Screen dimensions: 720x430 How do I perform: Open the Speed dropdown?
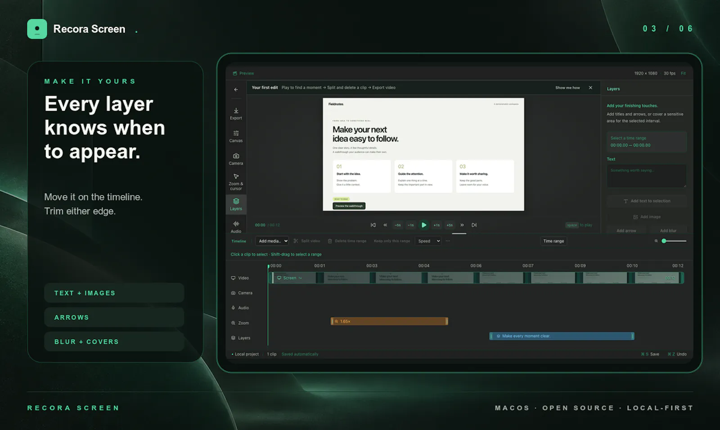[428, 241]
